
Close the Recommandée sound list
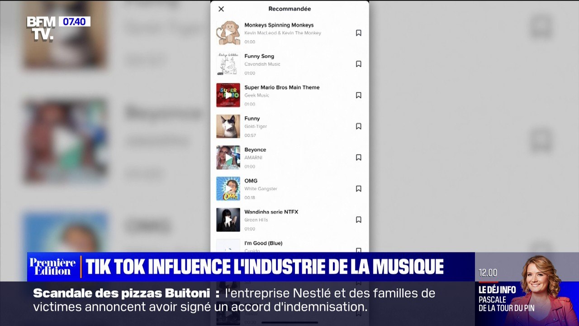pos(221,9)
